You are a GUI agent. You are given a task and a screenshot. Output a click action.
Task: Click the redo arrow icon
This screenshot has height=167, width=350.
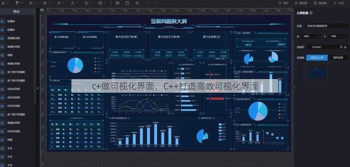(157, 3)
